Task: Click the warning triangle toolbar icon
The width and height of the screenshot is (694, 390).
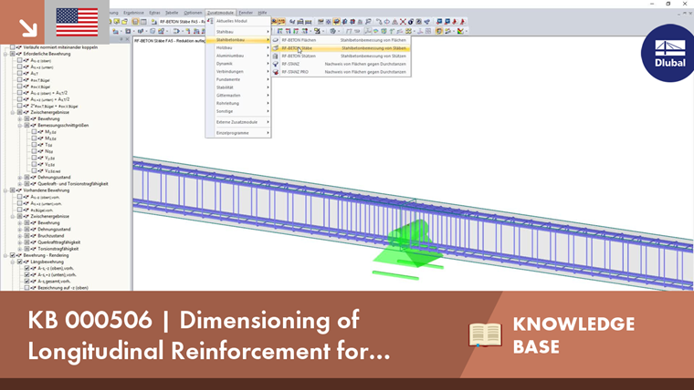Action: coord(394,21)
